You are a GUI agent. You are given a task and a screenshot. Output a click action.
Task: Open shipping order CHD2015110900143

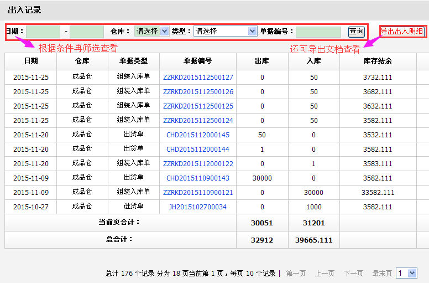[198, 178]
